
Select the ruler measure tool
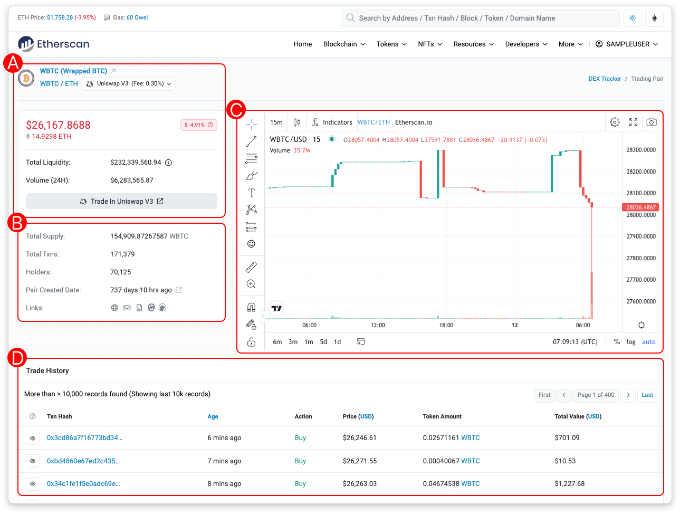[251, 268]
